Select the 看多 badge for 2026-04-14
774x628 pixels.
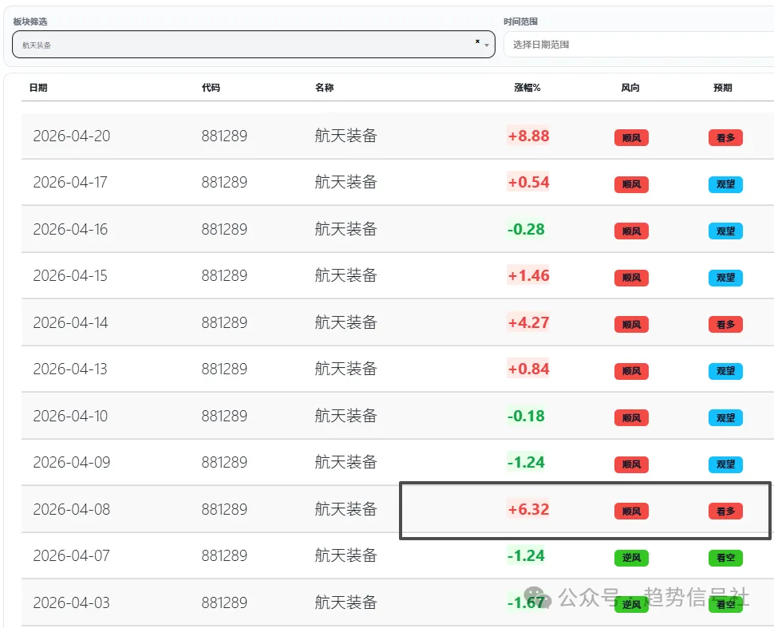[725, 324]
